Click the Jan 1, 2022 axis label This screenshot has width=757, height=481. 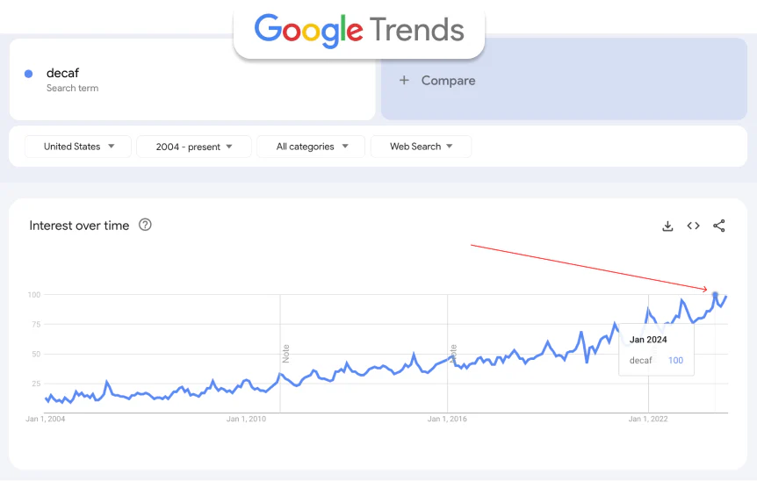(x=648, y=419)
